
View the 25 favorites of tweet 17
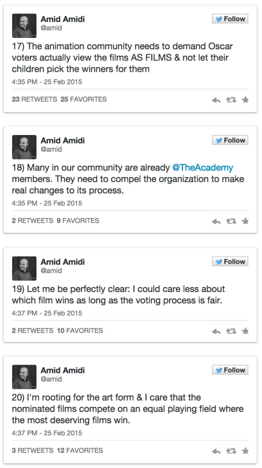point(83,99)
